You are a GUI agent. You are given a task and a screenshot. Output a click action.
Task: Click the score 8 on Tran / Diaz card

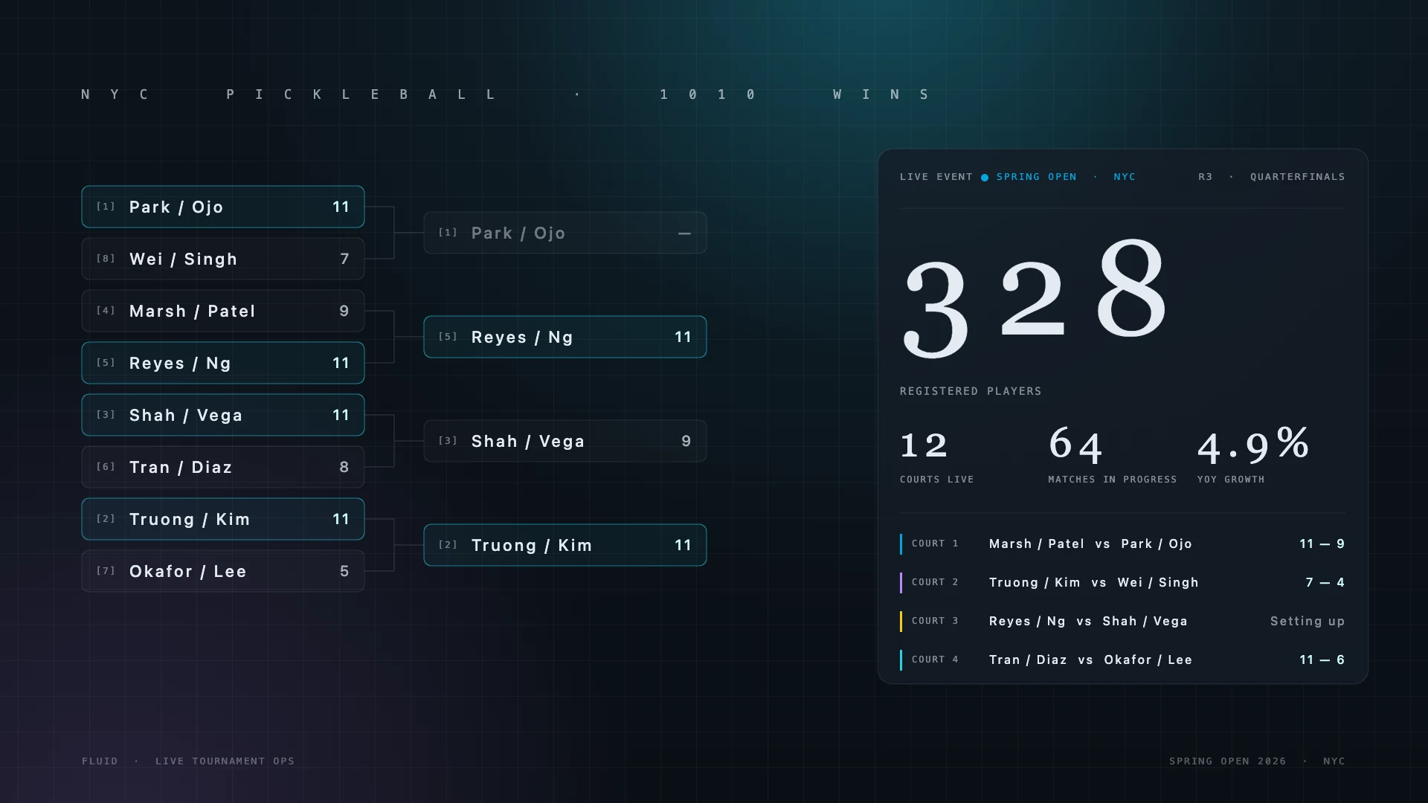point(344,467)
